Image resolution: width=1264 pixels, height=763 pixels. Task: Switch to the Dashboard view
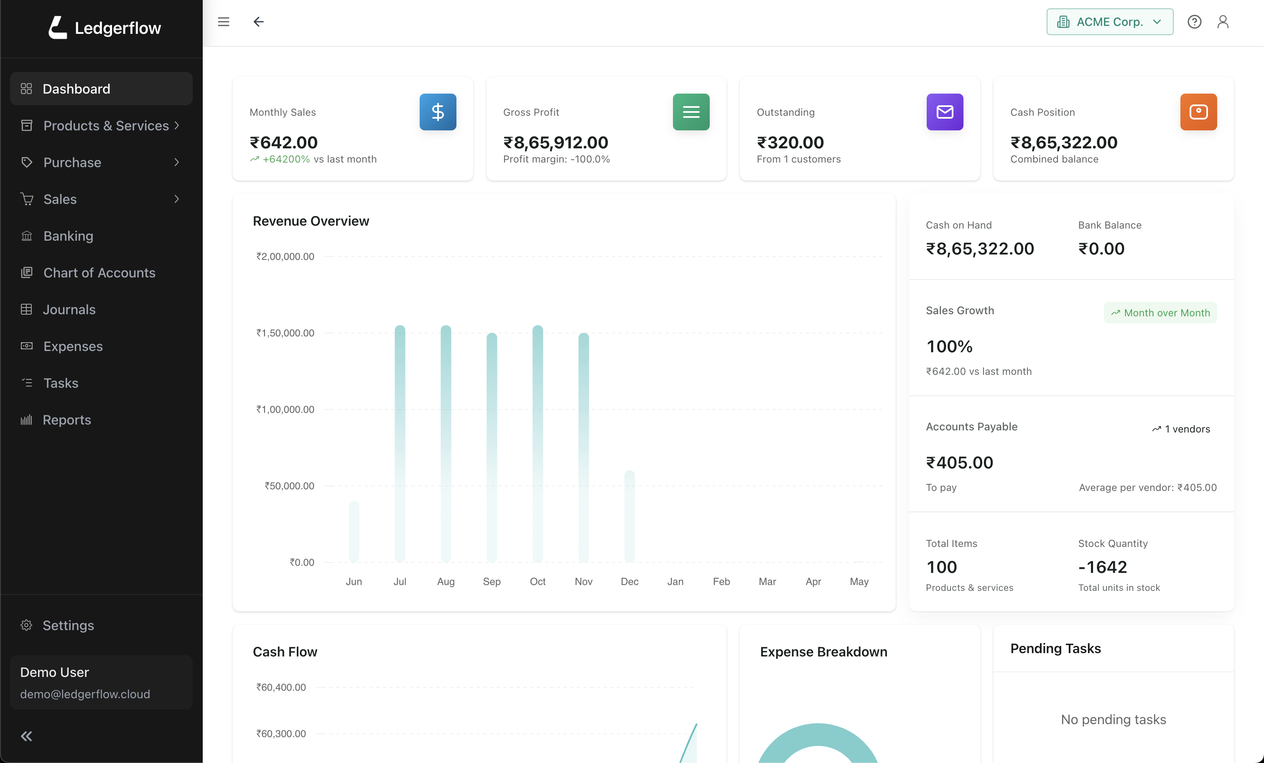tap(76, 88)
